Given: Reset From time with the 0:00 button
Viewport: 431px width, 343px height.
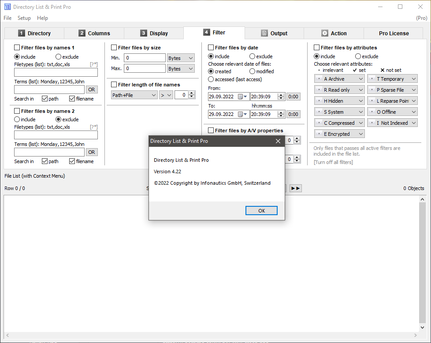Looking at the screenshot, I should [294, 97].
